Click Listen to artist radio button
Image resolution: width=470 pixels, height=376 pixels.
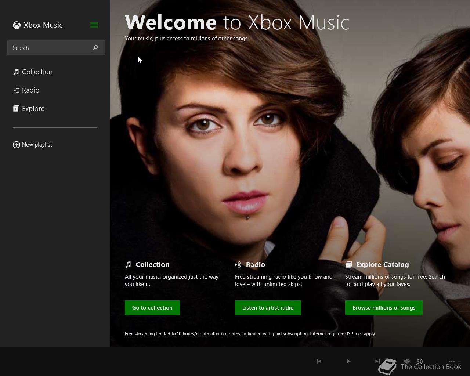point(268,308)
